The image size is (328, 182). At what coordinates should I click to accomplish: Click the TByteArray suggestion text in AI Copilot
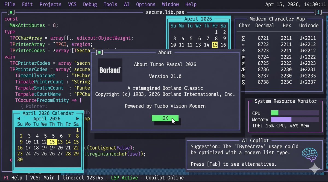245,150
